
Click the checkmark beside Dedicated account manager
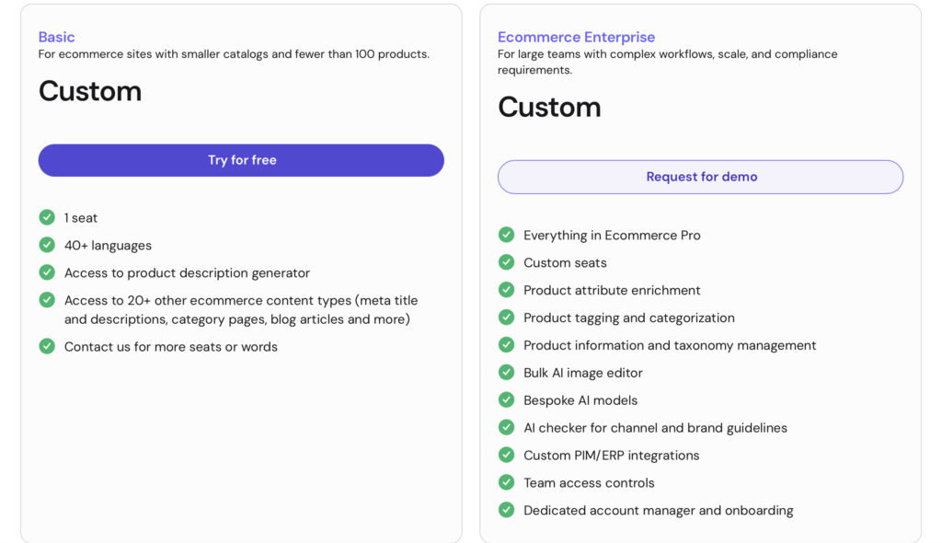(x=507, y=510)
